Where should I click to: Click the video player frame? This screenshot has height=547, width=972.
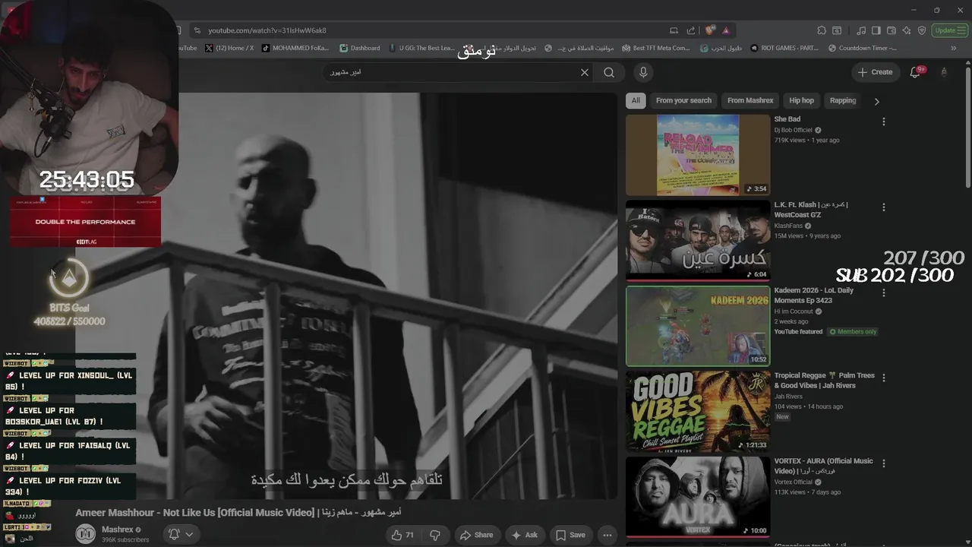click(346, 296)
